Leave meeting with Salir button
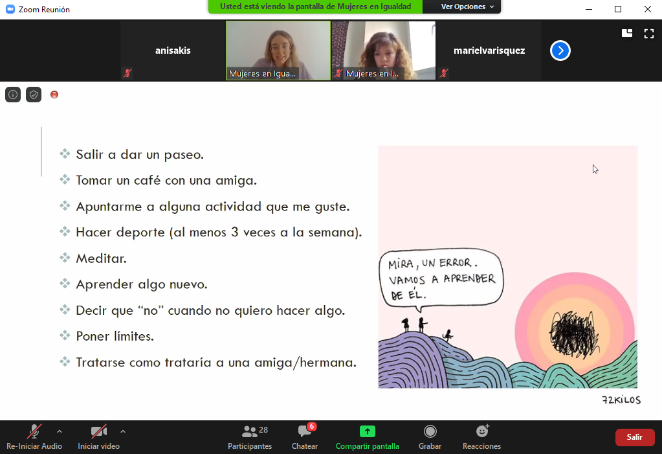This screenshot has width=662, height=454. coord(635,438)
